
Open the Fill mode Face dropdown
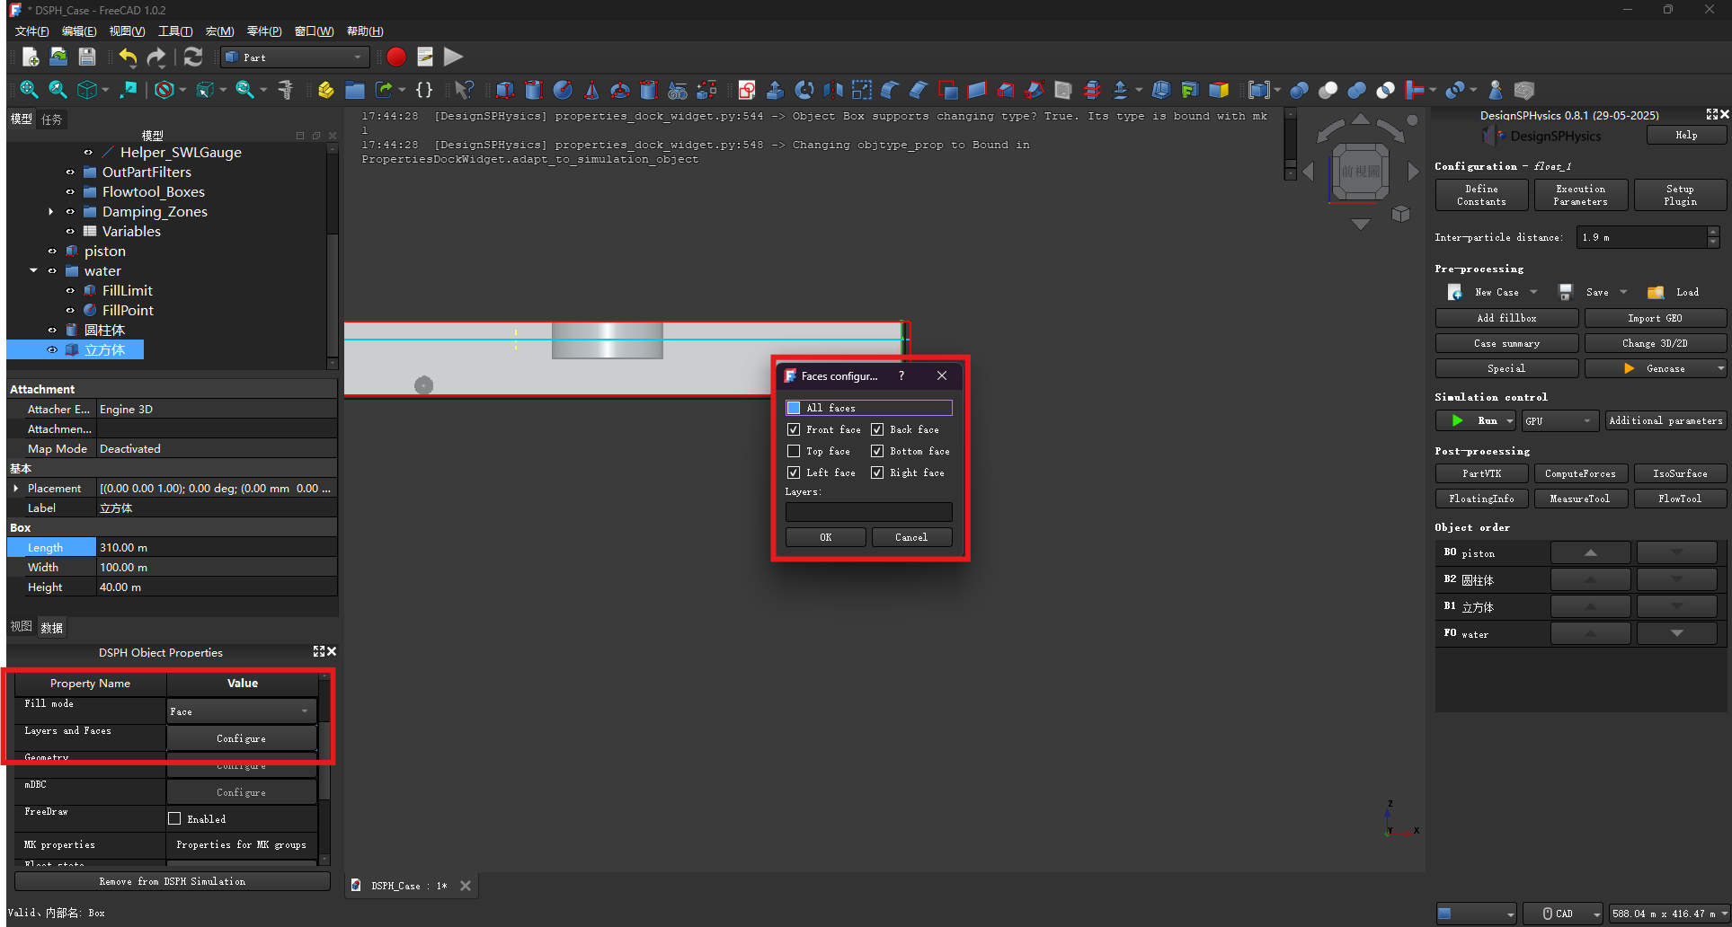point(241,711)
